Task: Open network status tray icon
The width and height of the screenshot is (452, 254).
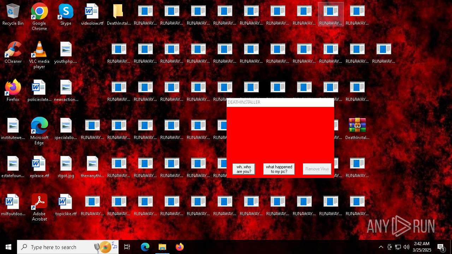Action: click(398, 247)
